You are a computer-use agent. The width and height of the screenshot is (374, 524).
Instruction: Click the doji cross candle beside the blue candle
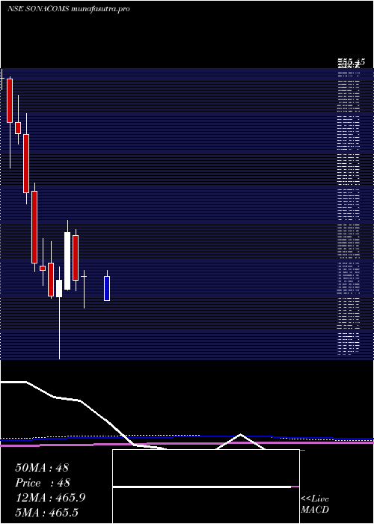point(84,290)
